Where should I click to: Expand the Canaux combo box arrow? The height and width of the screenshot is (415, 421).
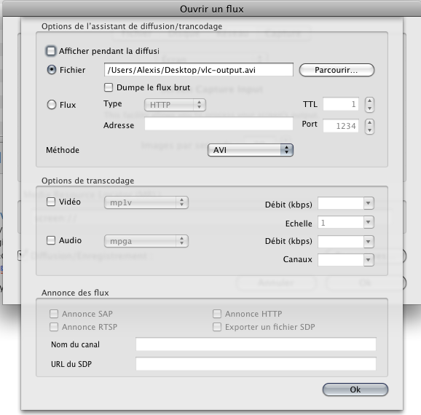point(369,260)
